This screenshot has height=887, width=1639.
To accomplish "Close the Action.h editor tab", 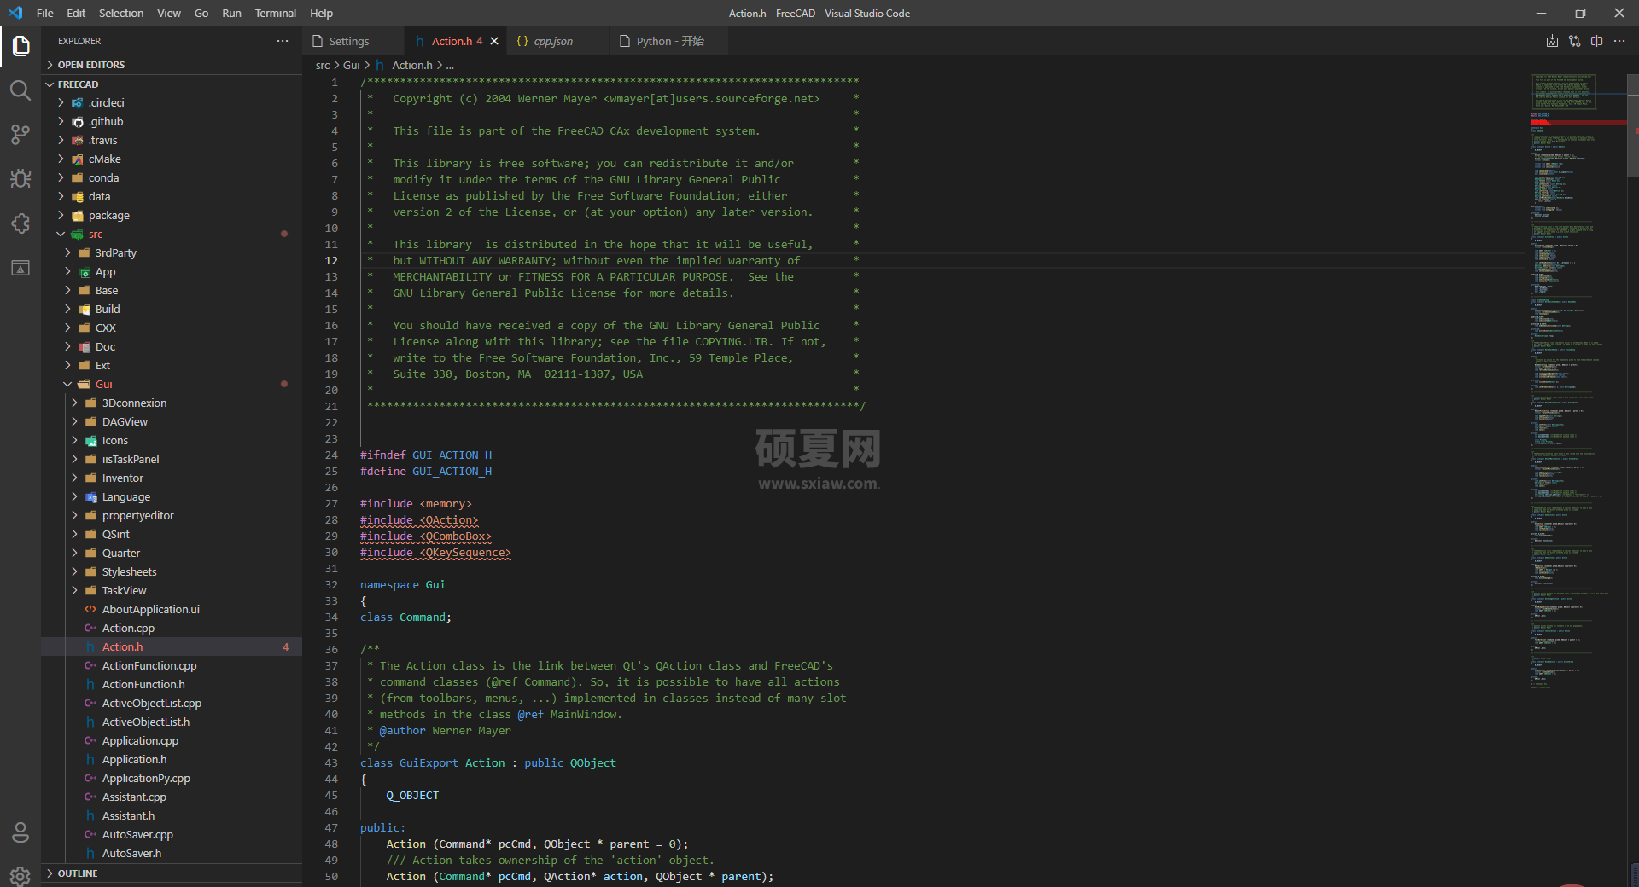I will (x=494, y=41).
